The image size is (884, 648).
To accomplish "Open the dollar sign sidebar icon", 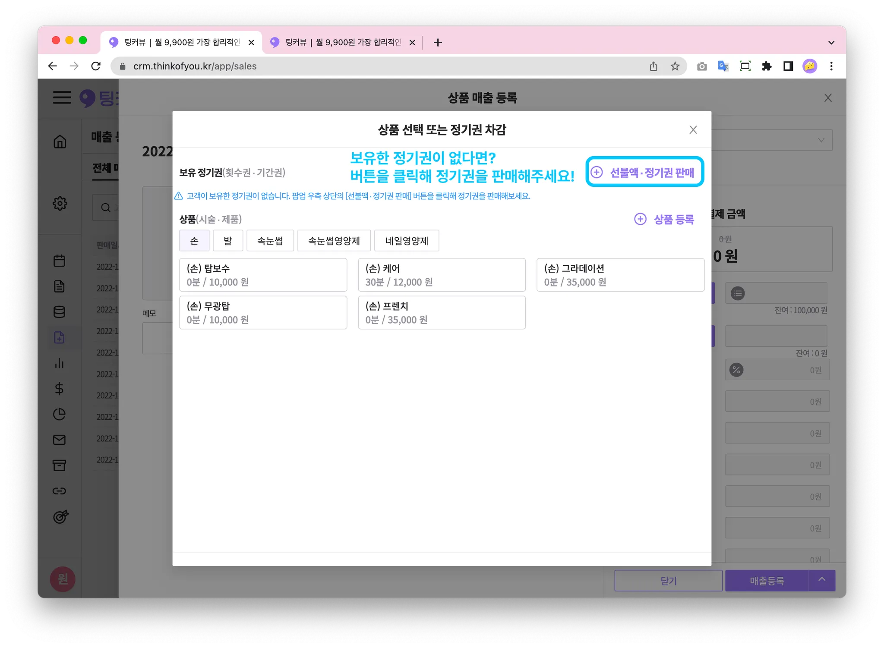I will click(x=60, y=389).
